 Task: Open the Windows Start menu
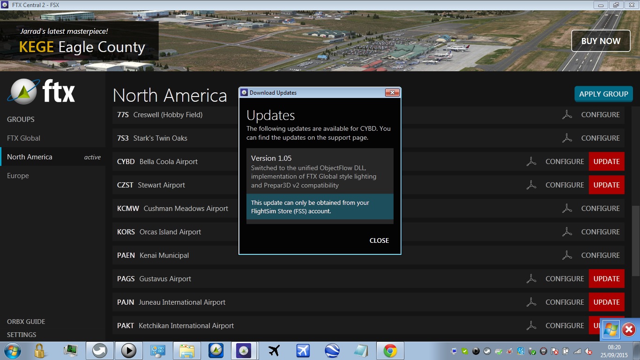pyautogui.click(x=12, y=351)
